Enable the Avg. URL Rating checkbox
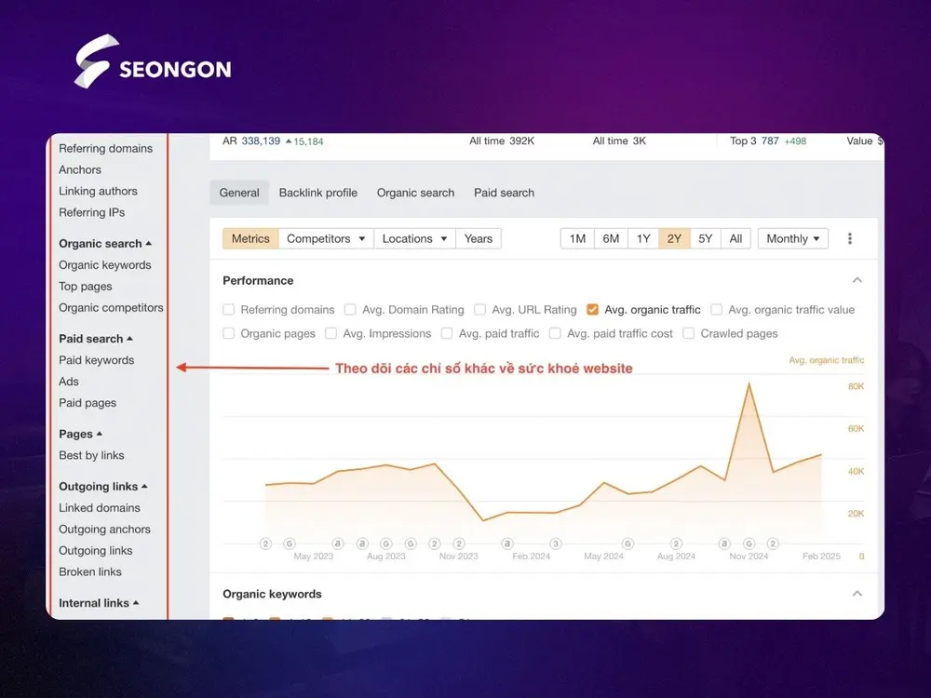 [x=479, y=310]
